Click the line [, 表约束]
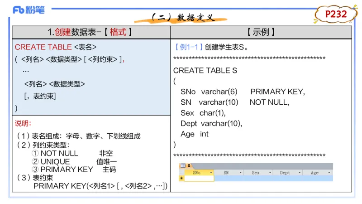 40,96
